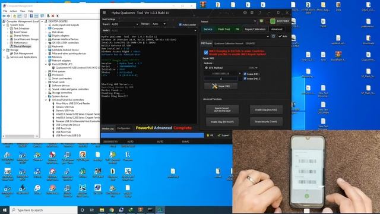Collapse the System Tools tree node

(4, 25)
